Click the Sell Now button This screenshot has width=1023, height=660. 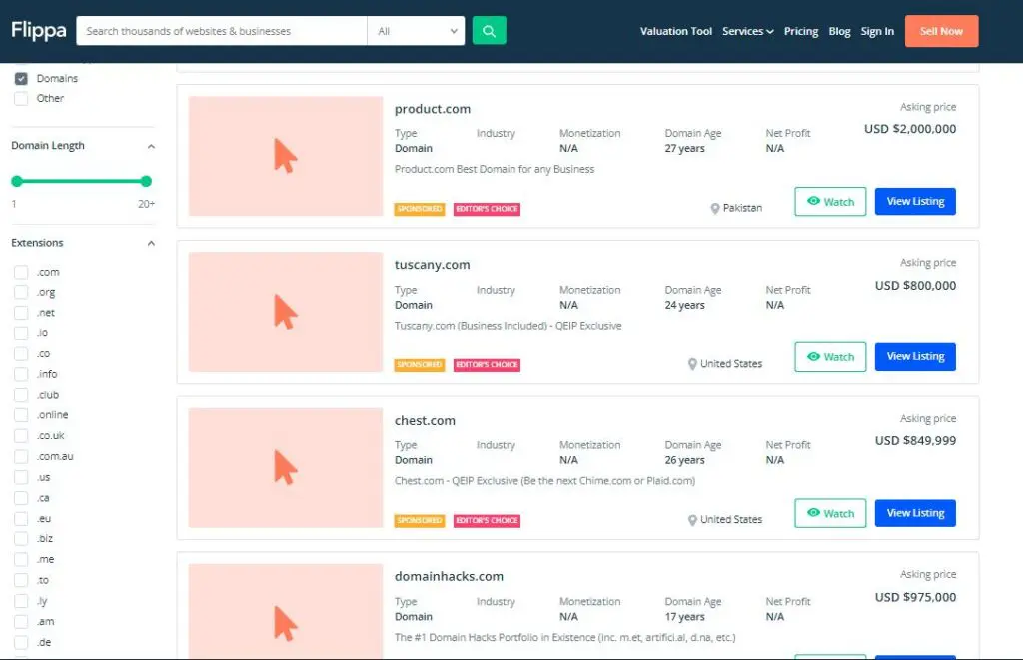941,31
